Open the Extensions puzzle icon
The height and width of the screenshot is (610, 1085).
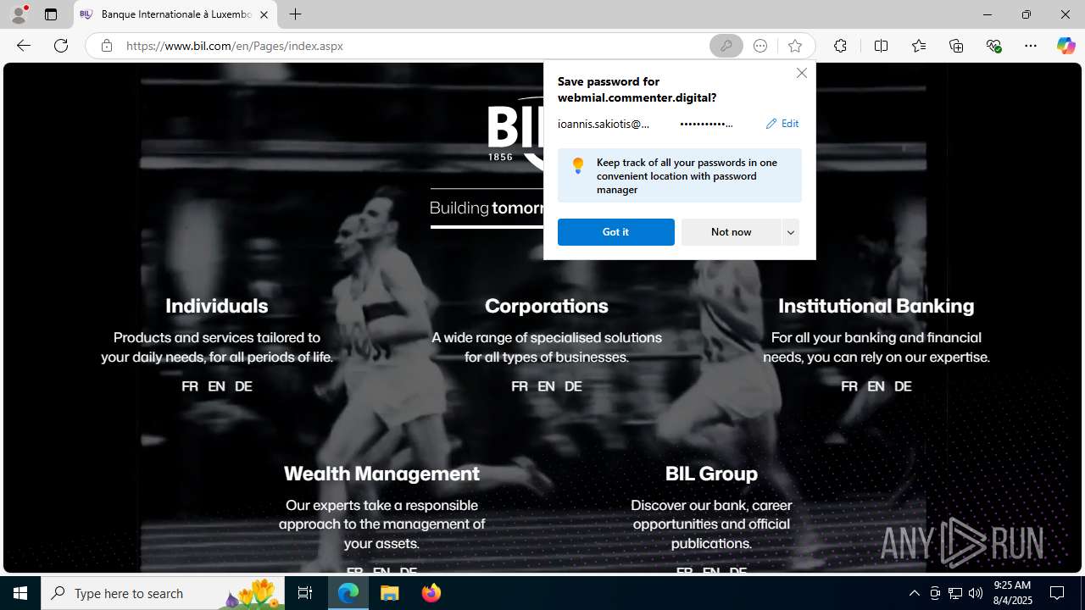[x=840, y=46]
